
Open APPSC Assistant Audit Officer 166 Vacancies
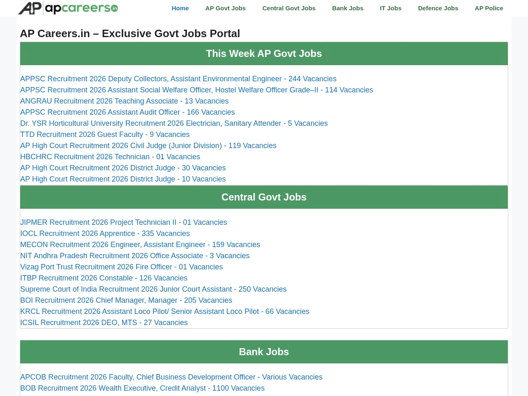pyautogui.click(x=127, y=112)
